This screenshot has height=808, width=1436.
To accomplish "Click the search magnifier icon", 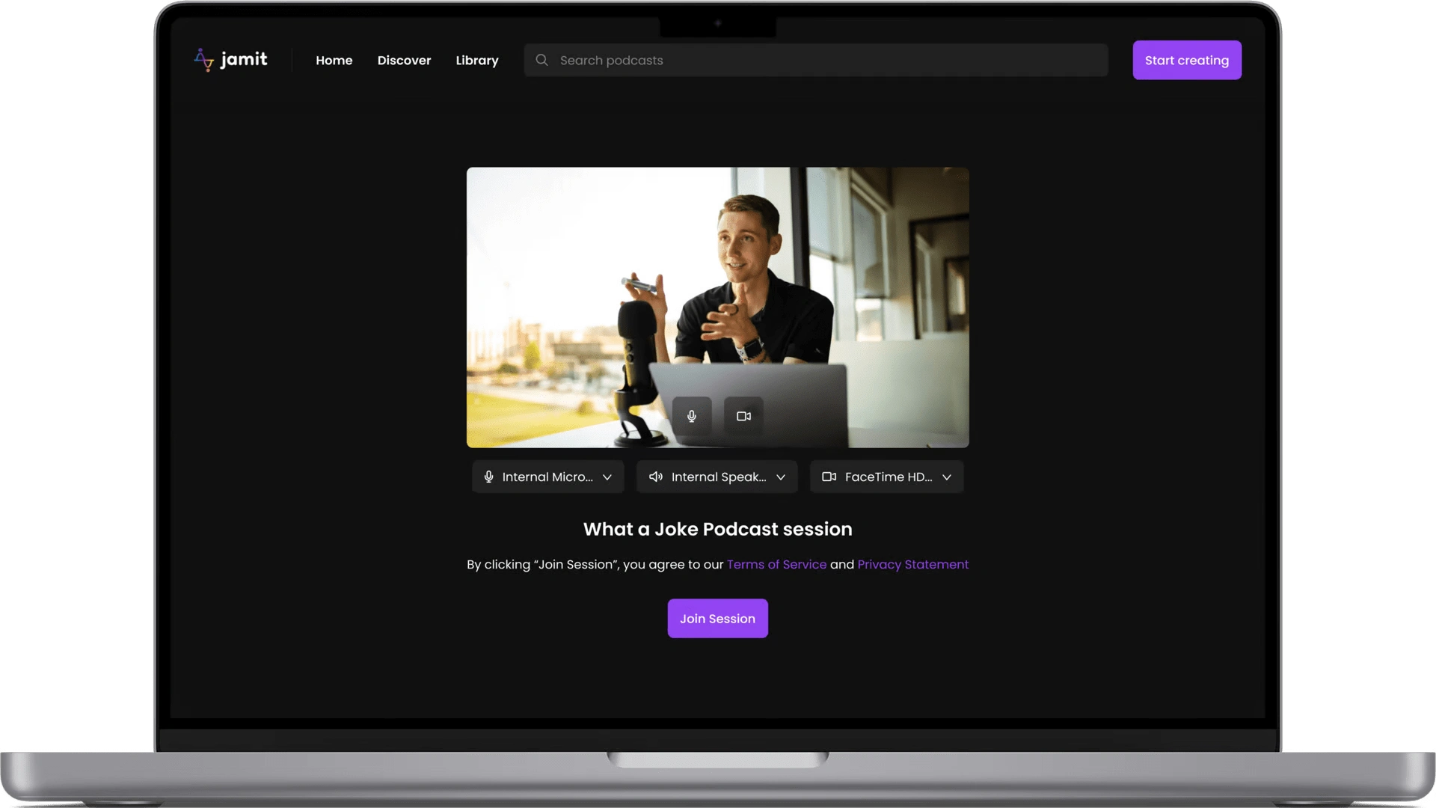I will tap(541, 60).
